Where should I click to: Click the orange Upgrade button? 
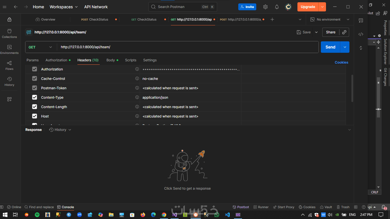tap(308, 7)
